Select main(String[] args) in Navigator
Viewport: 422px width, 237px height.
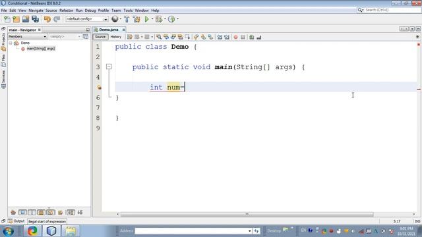41,49
